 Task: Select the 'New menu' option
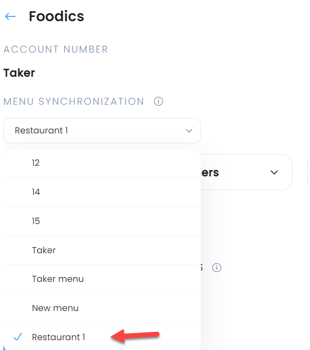click(x=102, y=308)
